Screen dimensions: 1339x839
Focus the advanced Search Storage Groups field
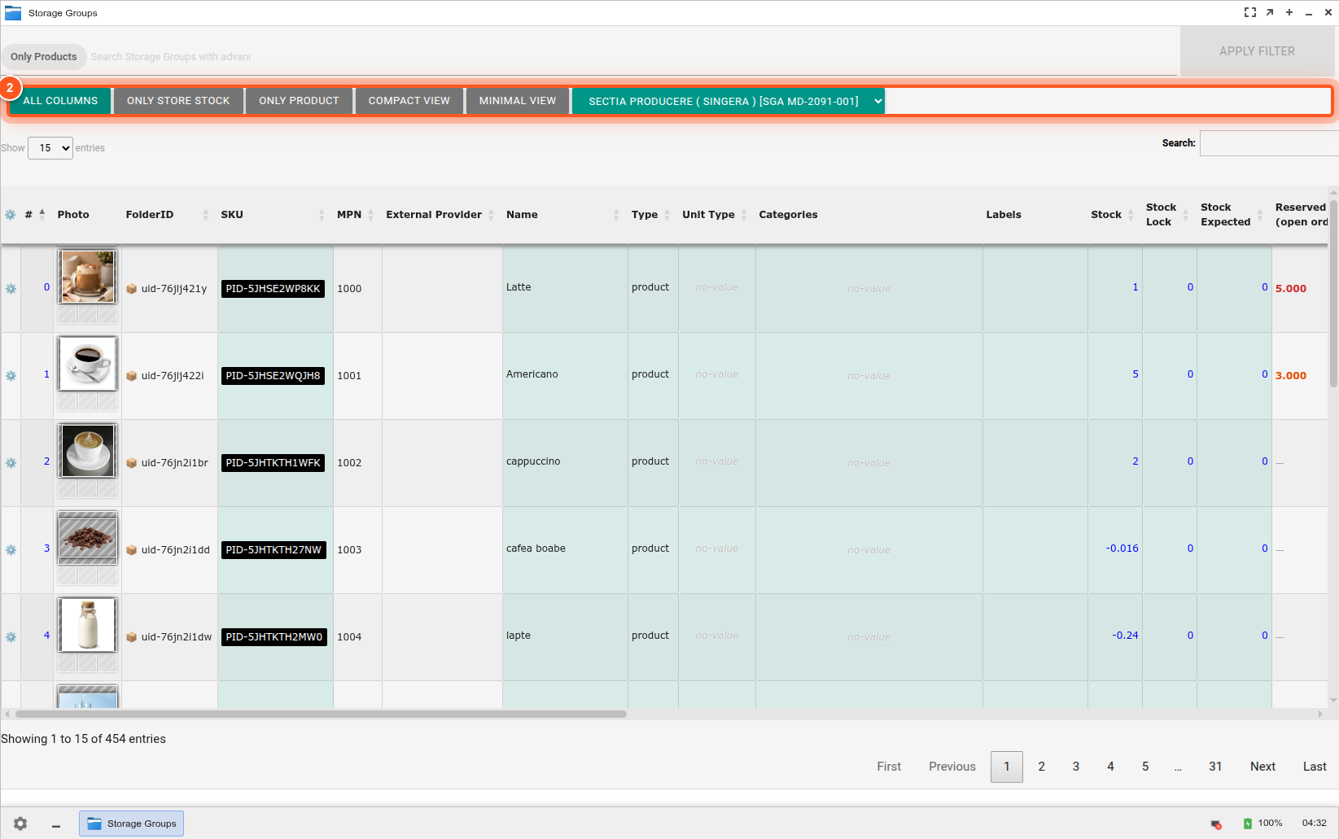(x=171, y=57)
